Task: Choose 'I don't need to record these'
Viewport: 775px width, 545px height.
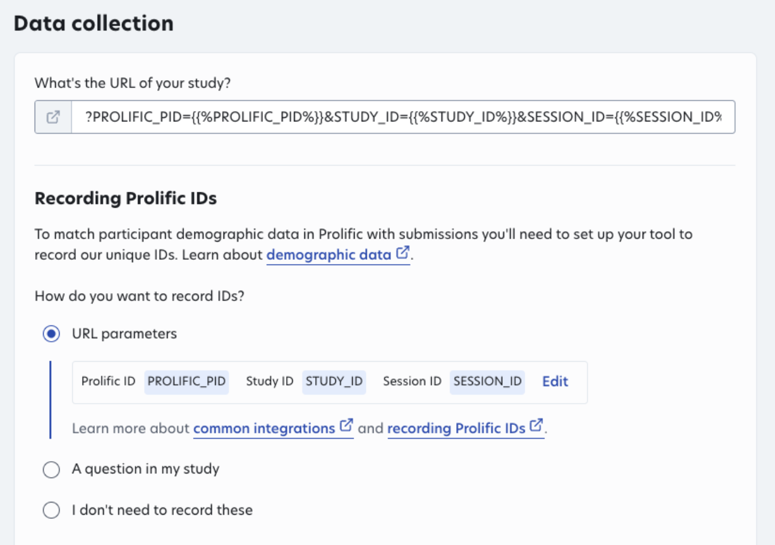Action: [51, 510]
